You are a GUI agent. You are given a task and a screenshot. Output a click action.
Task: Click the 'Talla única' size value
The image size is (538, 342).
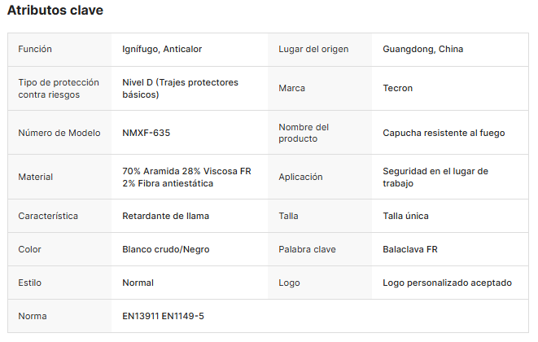pos(405,216)
